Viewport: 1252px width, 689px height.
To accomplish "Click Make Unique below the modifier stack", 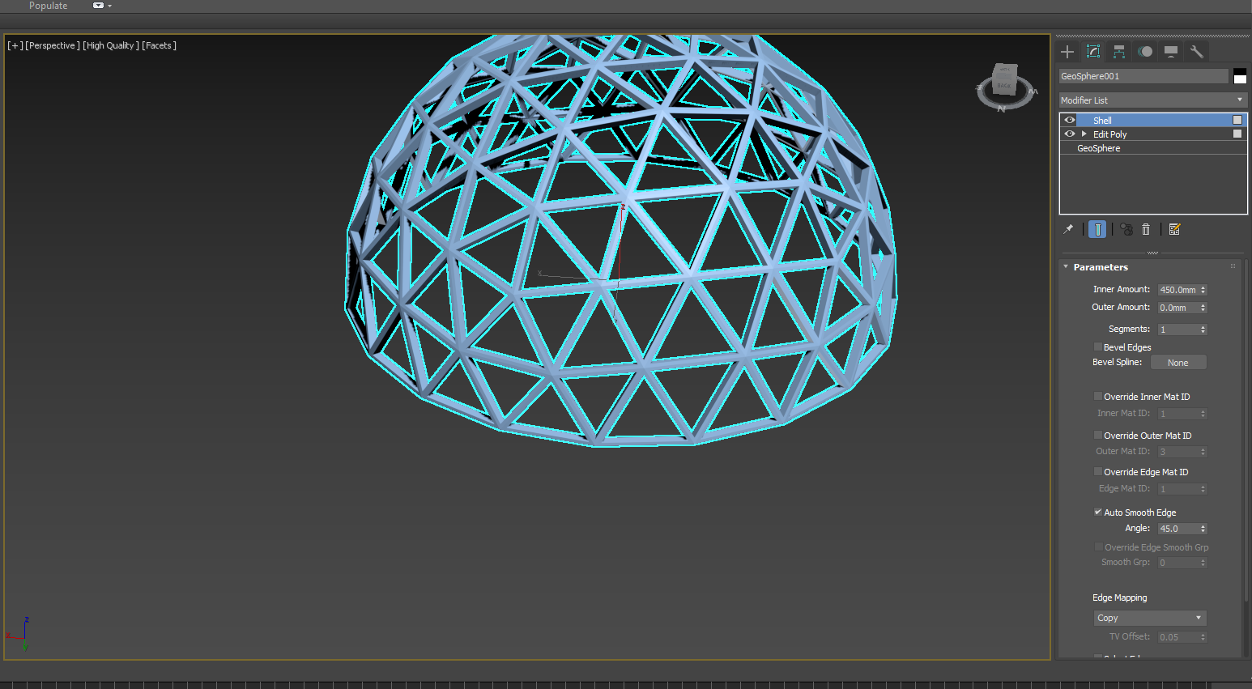I will coord(1126,229).
